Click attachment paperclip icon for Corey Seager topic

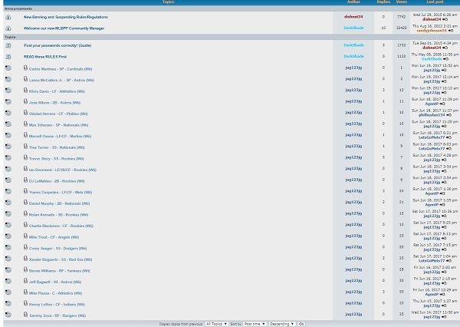[x=25, y=247]
